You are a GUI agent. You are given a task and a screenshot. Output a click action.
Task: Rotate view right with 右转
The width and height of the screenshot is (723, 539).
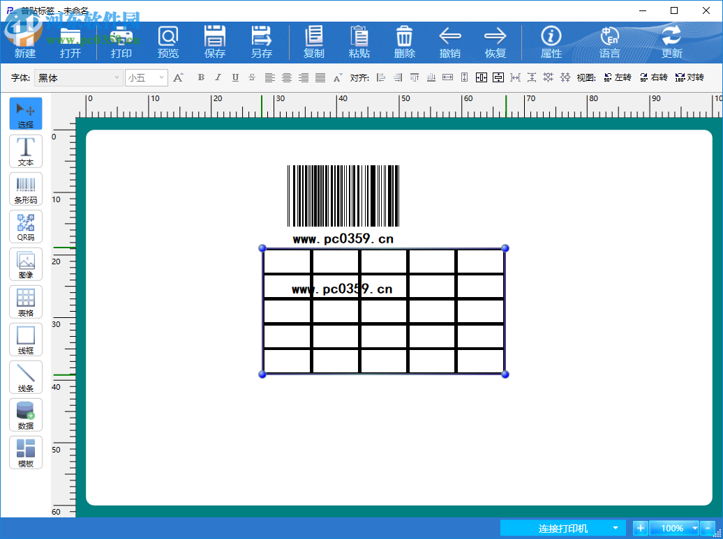point(654,77)
